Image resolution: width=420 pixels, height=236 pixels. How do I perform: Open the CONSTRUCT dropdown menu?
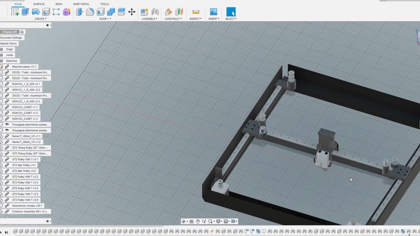tap(173, 19)
